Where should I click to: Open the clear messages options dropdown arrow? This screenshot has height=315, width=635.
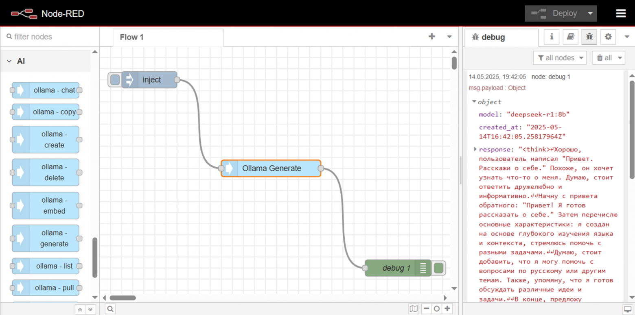point(620,58)
